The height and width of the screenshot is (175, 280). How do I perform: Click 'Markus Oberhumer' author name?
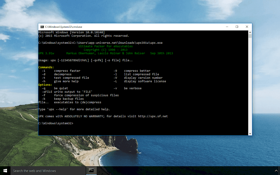click(80, 53)
